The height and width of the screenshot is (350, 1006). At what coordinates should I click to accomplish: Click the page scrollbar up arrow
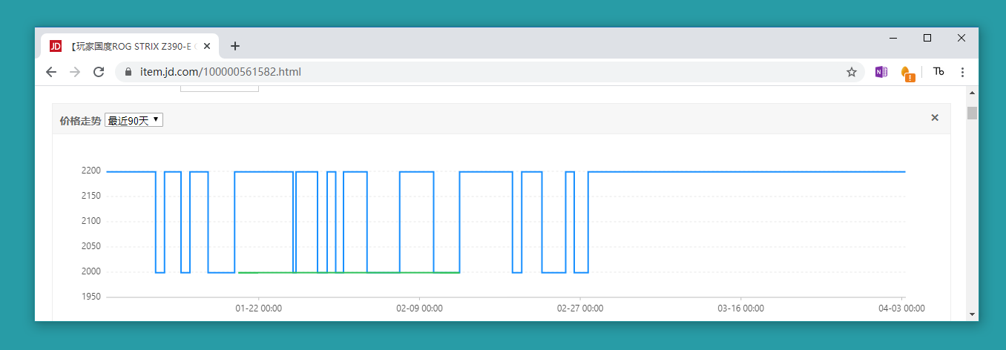(972, 93)
